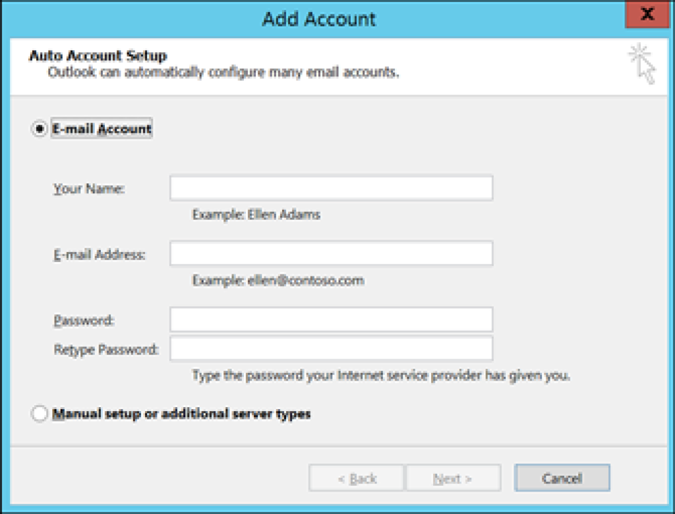Click the Internet service provider password hint
The height and width of the screenshot is (514, 675).
381,375
